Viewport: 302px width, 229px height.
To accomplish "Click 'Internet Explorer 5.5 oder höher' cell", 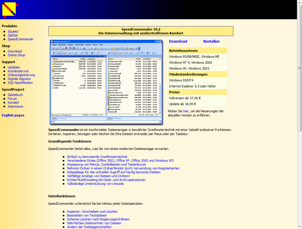I will tap(198, 86).
